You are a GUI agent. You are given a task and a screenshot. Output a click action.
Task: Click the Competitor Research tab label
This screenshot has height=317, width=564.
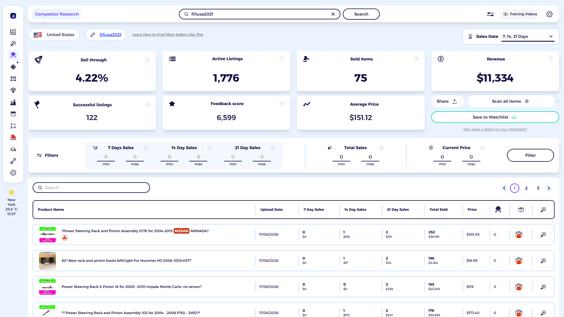57,14
